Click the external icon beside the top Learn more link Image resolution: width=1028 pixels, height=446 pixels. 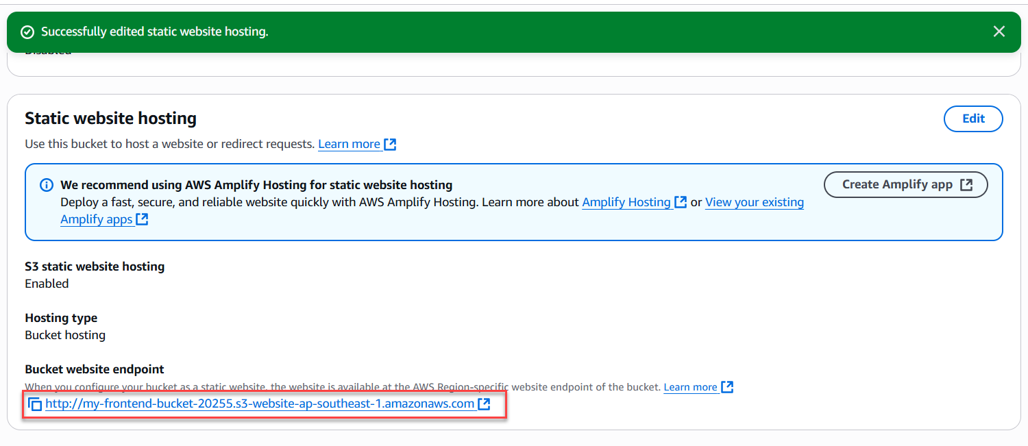point(390,144)
